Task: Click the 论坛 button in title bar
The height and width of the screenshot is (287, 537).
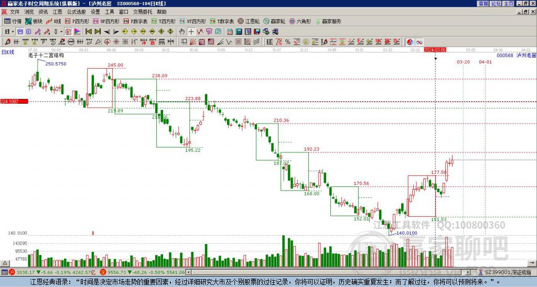Action: pyautogui.click(x=496, y=4)
